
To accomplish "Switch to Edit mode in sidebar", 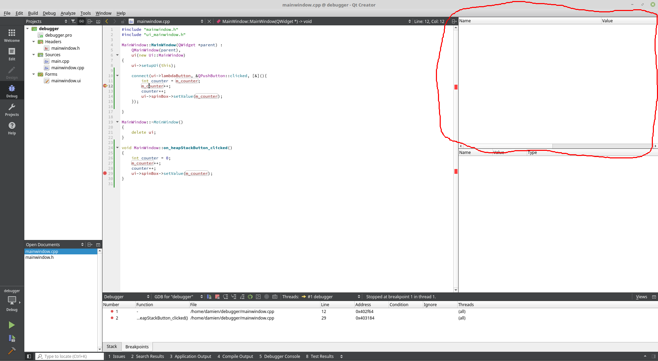I will pyautogui.click(x=12, y=54).
